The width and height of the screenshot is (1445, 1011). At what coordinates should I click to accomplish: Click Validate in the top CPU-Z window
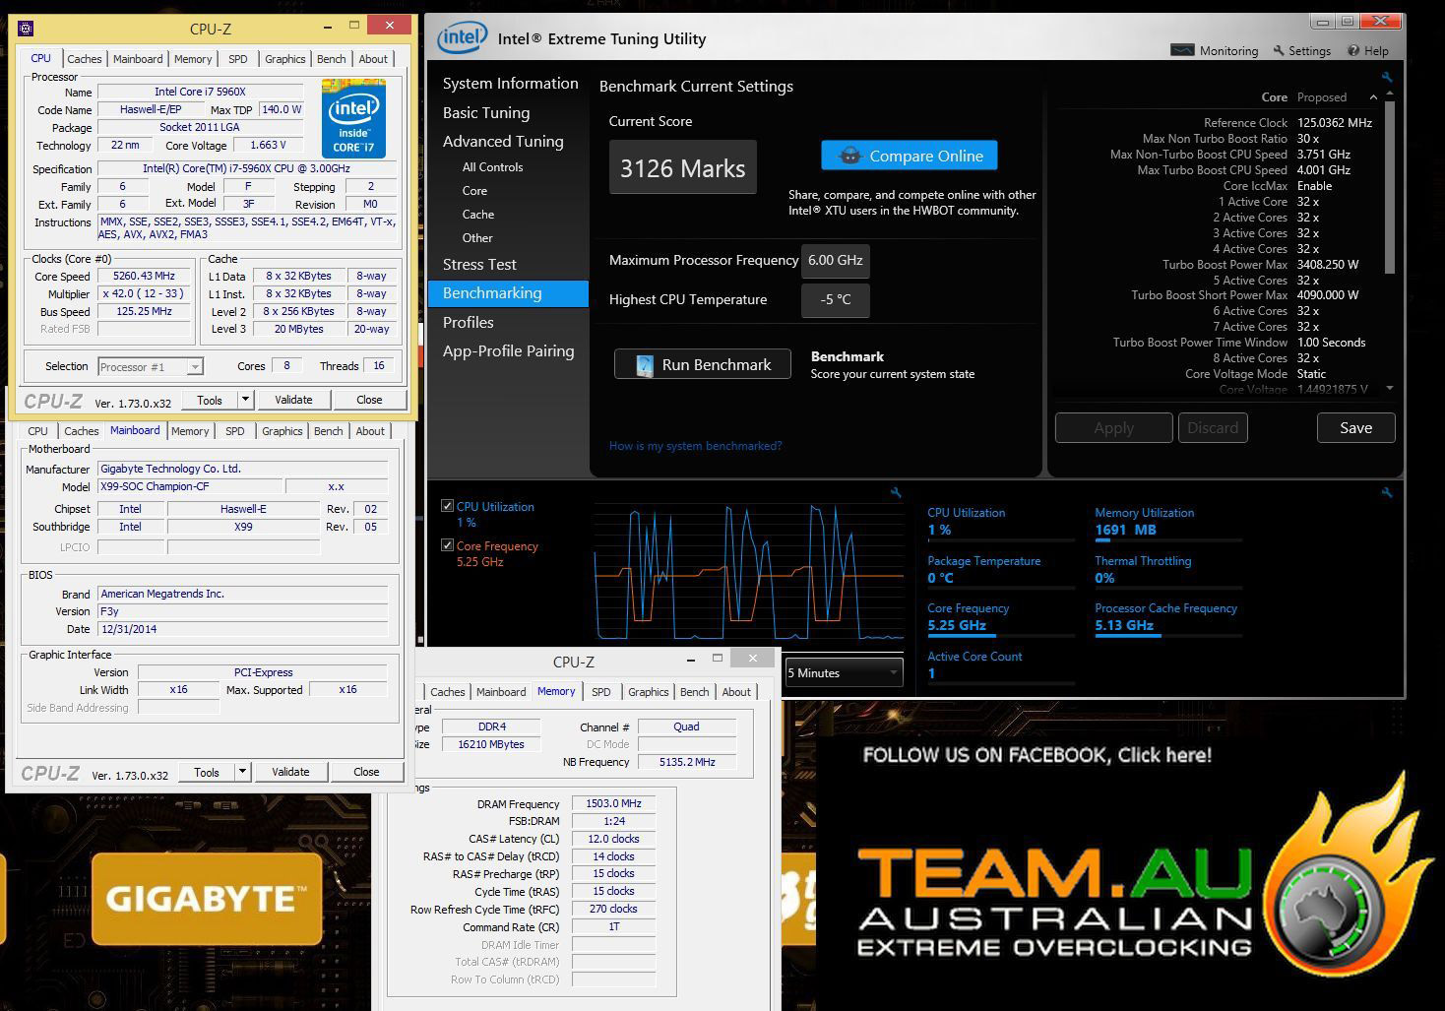pos(293,400)
